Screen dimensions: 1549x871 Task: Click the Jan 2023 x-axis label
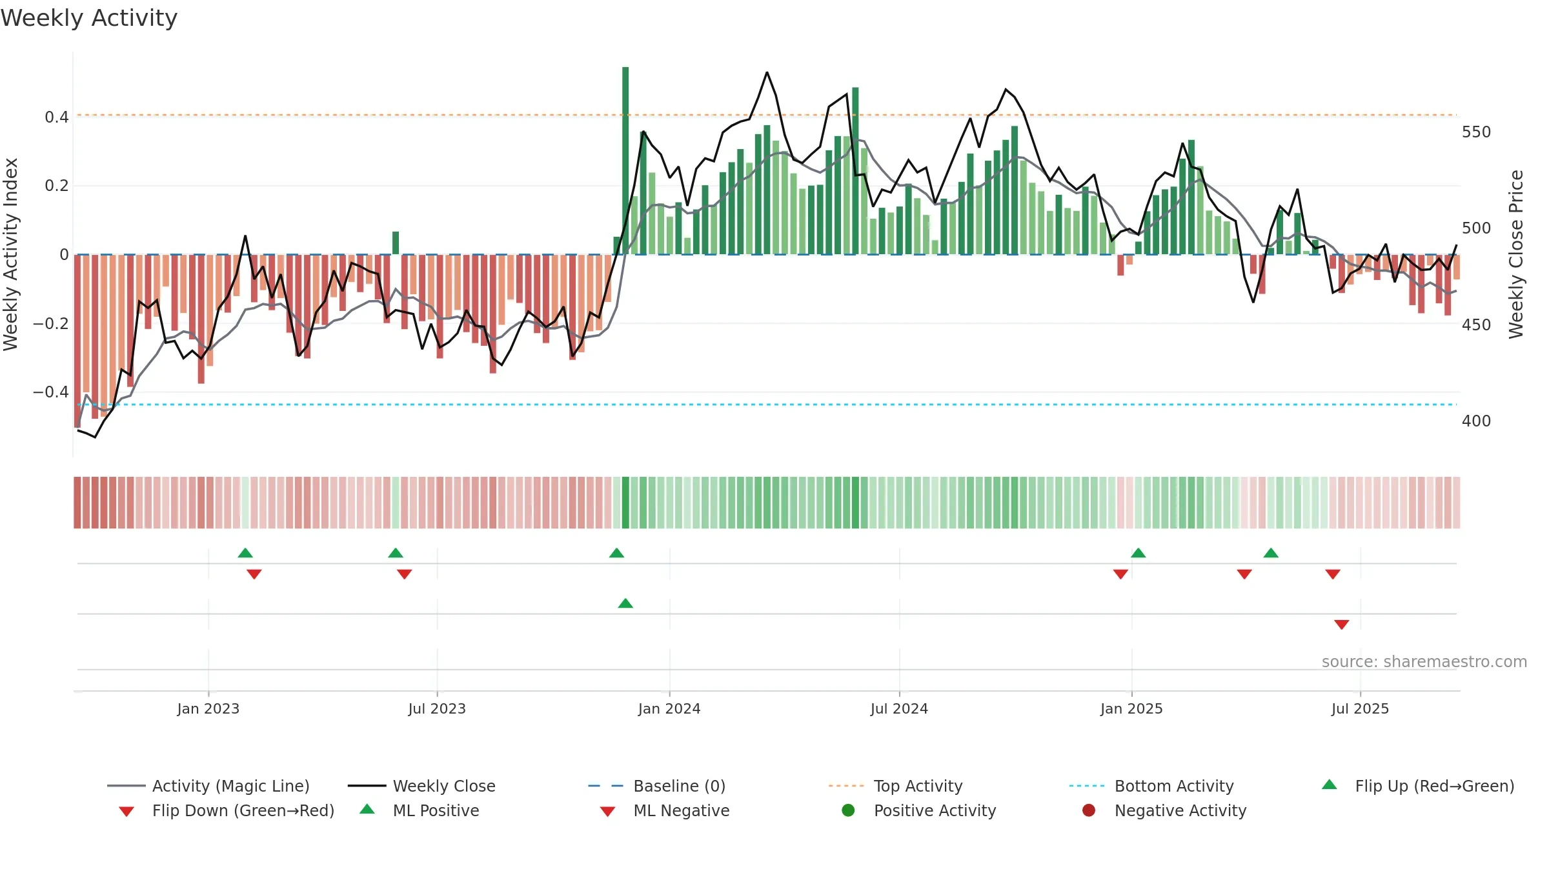point(208,708)
